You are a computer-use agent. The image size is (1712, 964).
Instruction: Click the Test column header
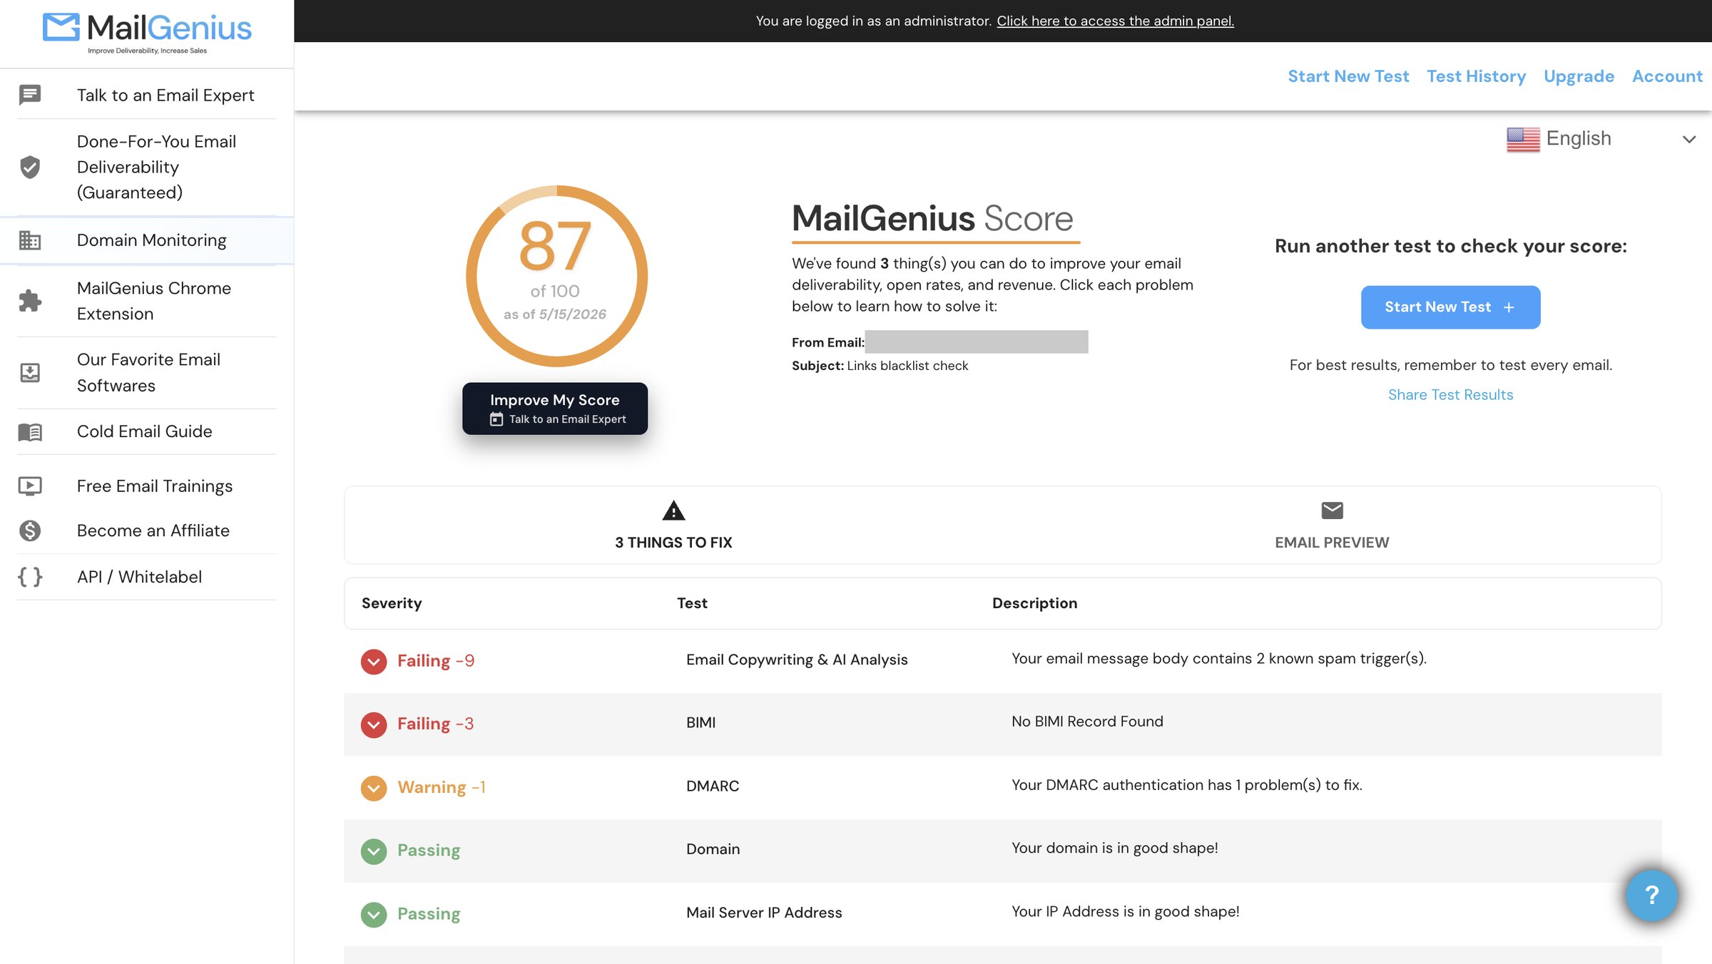click(x=692, y=603)
